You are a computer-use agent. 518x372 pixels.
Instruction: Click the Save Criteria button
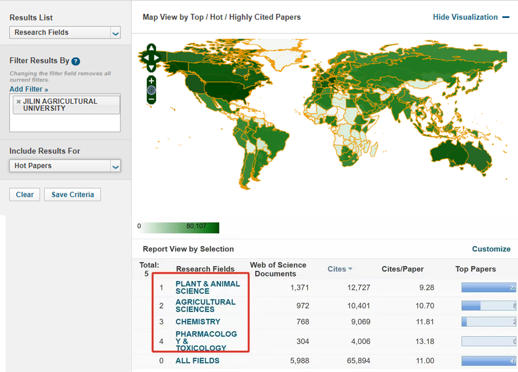point(72,195)
